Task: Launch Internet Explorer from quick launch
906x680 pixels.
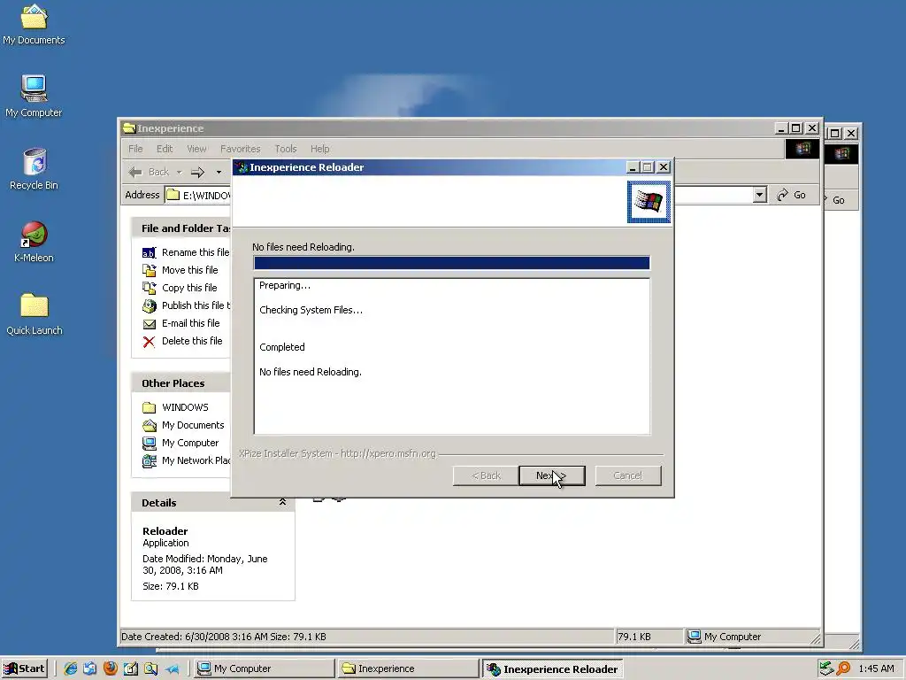Action: coord(71,668)
